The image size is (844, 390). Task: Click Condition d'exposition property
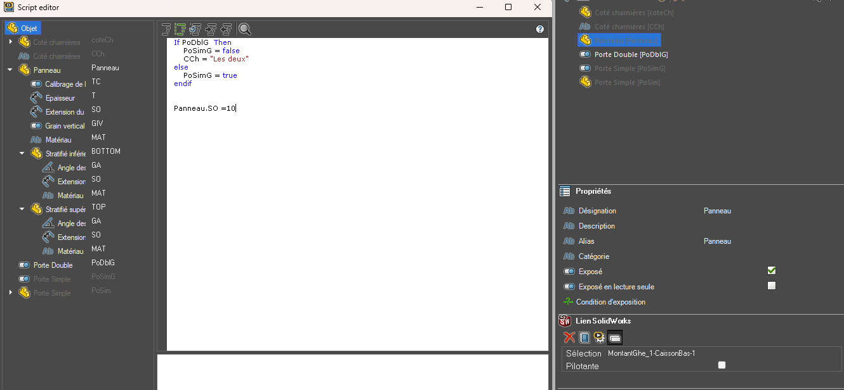tap(610, 302)
